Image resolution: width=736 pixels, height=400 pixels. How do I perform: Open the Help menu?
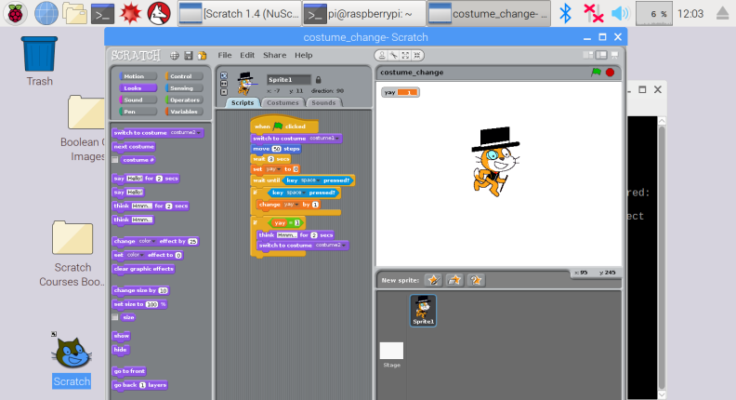(x=303, y=55)
